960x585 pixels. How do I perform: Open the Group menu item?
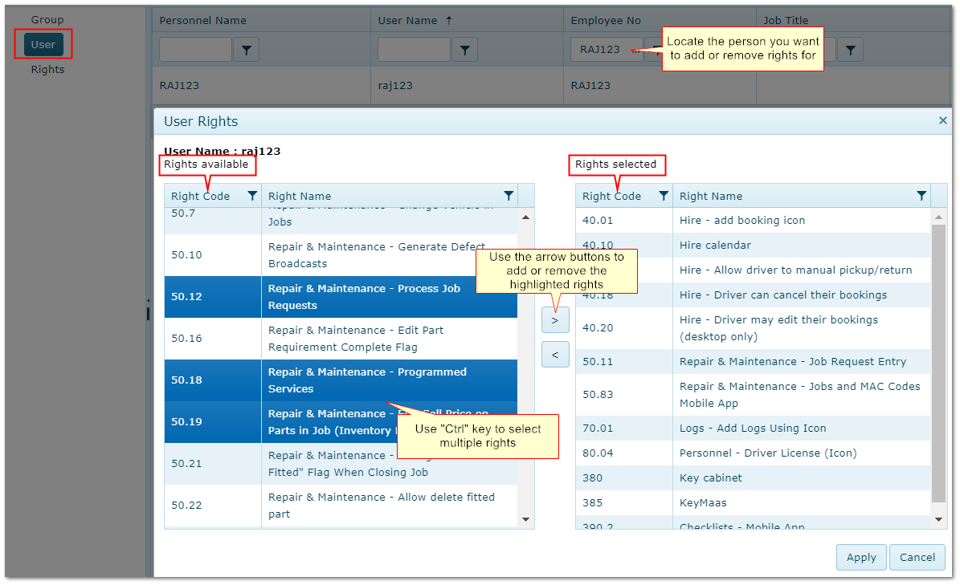pos(47,19)
